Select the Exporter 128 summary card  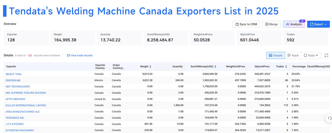click(x=26, y=38)
